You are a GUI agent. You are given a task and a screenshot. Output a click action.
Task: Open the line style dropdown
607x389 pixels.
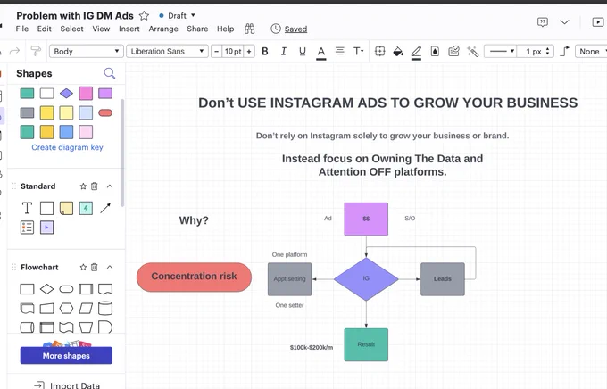pos(500,51)
